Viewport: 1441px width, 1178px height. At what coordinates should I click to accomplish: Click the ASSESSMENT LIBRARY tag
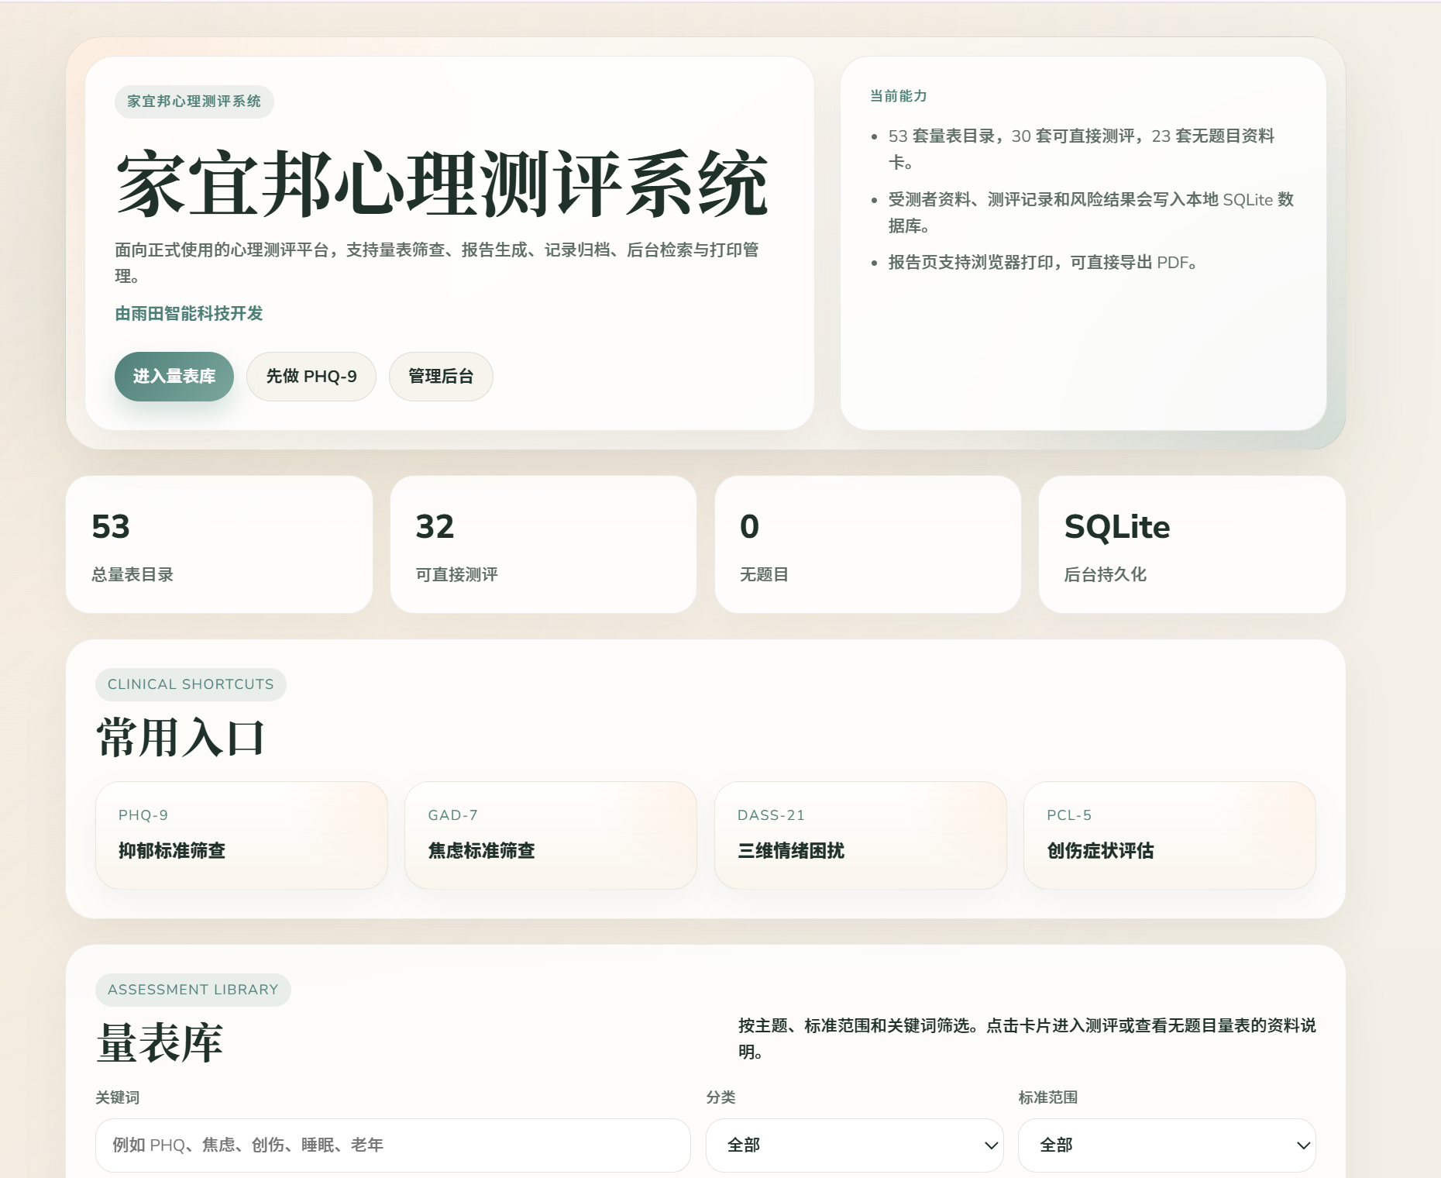193,990
